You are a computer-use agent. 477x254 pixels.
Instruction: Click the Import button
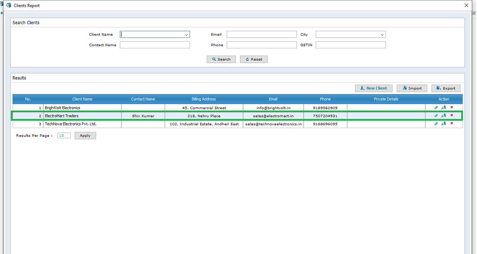pos(412,88)
